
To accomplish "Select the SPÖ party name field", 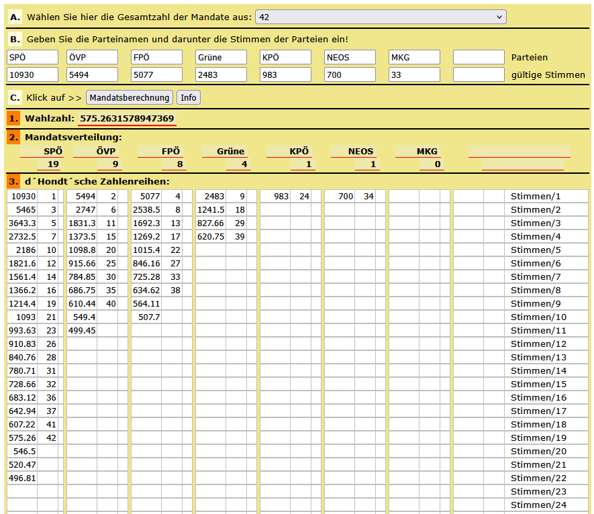I will click(32, 58).
